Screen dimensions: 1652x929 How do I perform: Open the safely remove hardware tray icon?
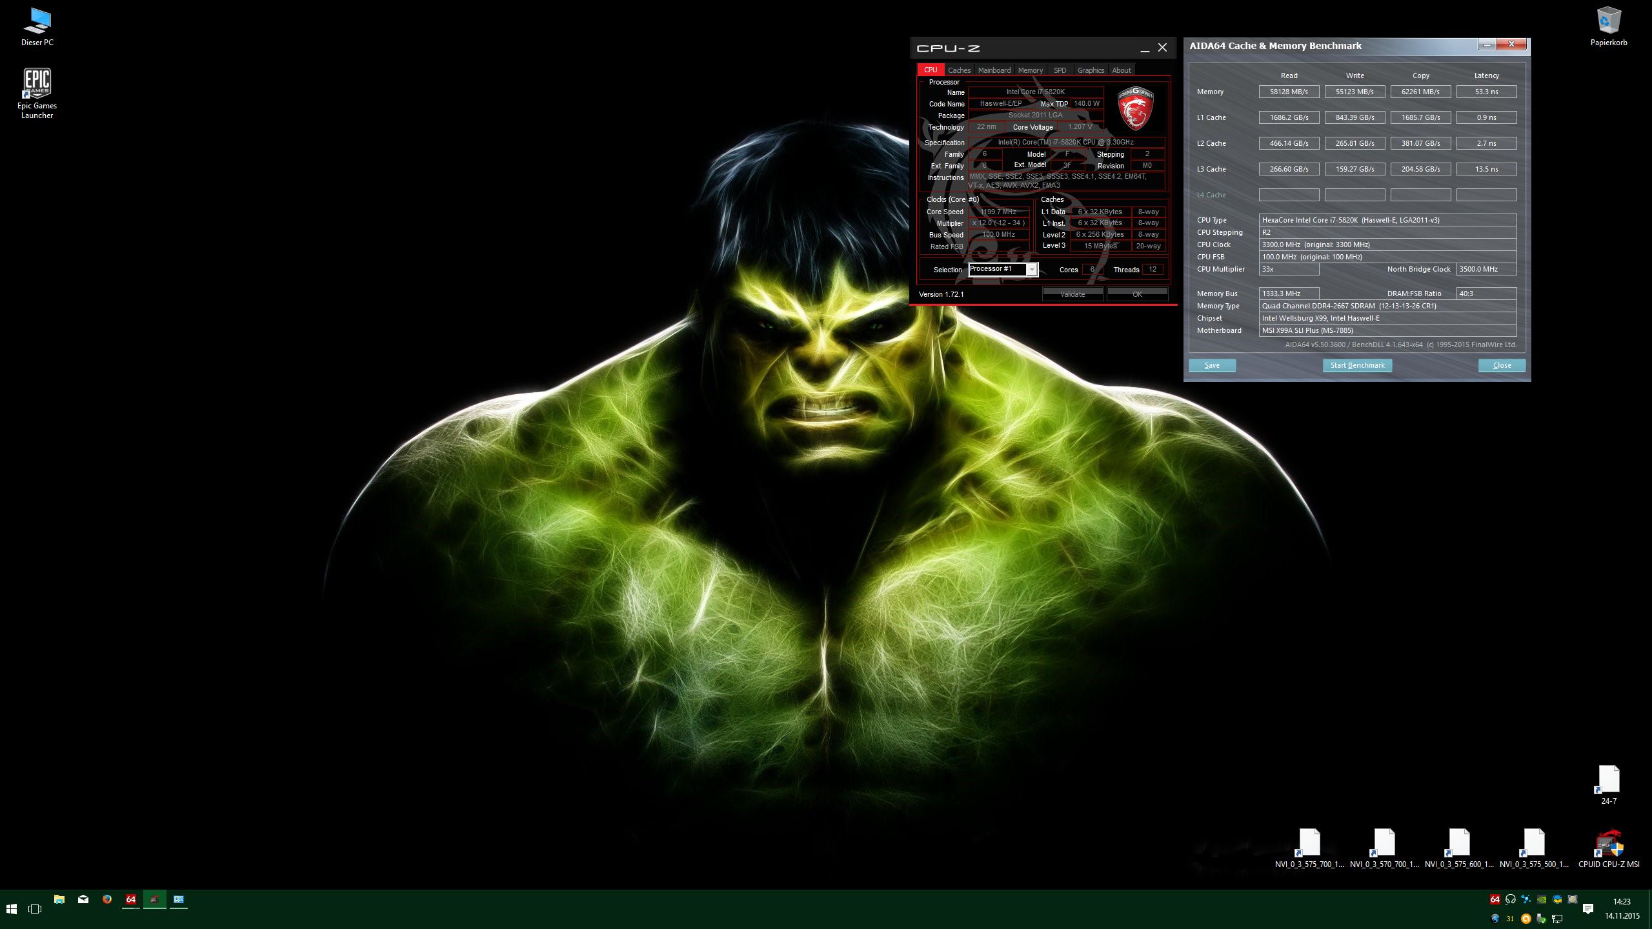coord(1542,919)
